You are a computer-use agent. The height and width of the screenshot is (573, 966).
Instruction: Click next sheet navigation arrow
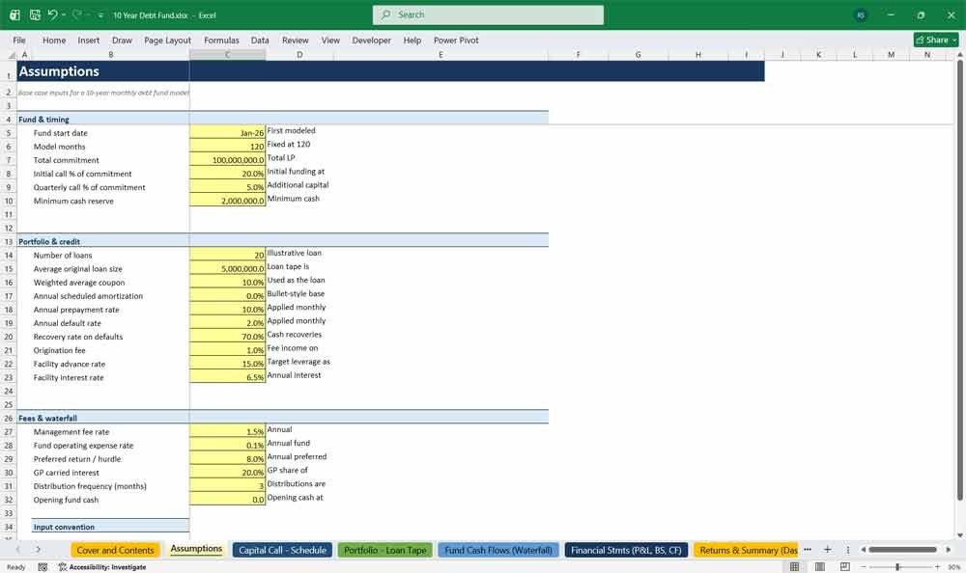pyautogui.click(x=38, y=549)
